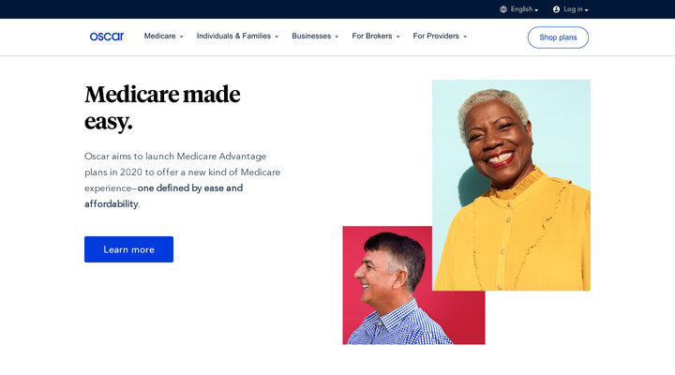This screenshot has width=675, height=375.
Task: Click the Medicare made easy heading
Action: [162, 108]
